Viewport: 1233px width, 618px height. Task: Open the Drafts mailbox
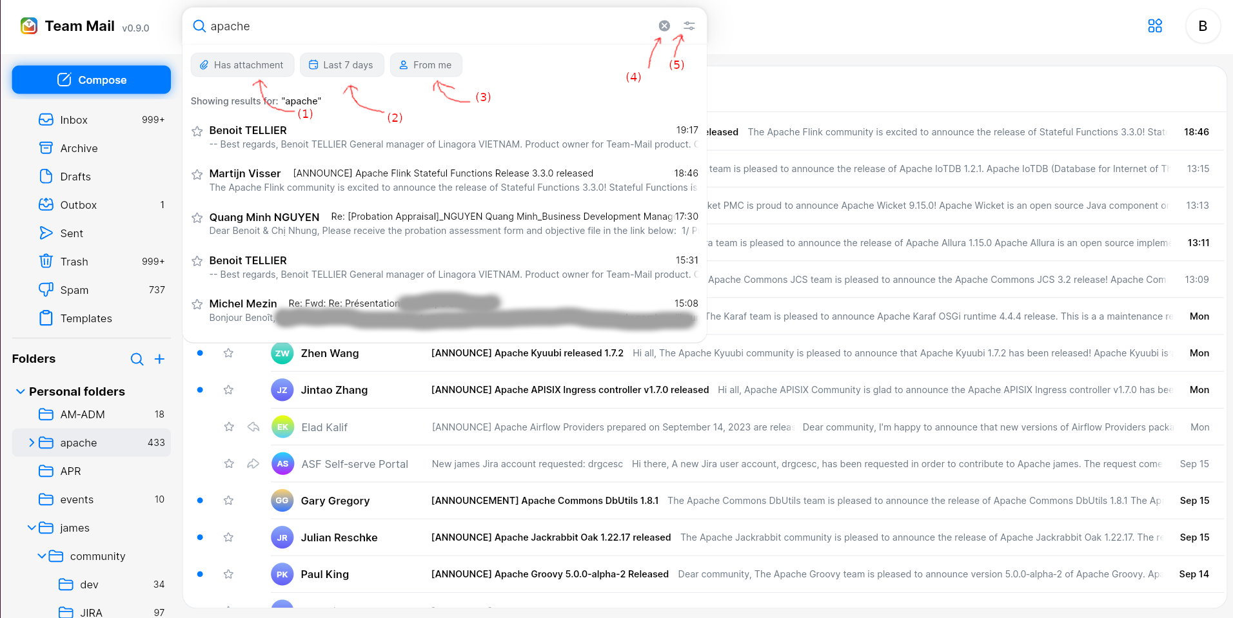click(92, 177)
